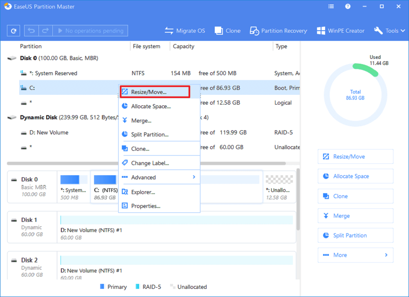Click Allocate Space button in right panel
The height and width of the screenshot is (297, 409).
pos(355,176)
